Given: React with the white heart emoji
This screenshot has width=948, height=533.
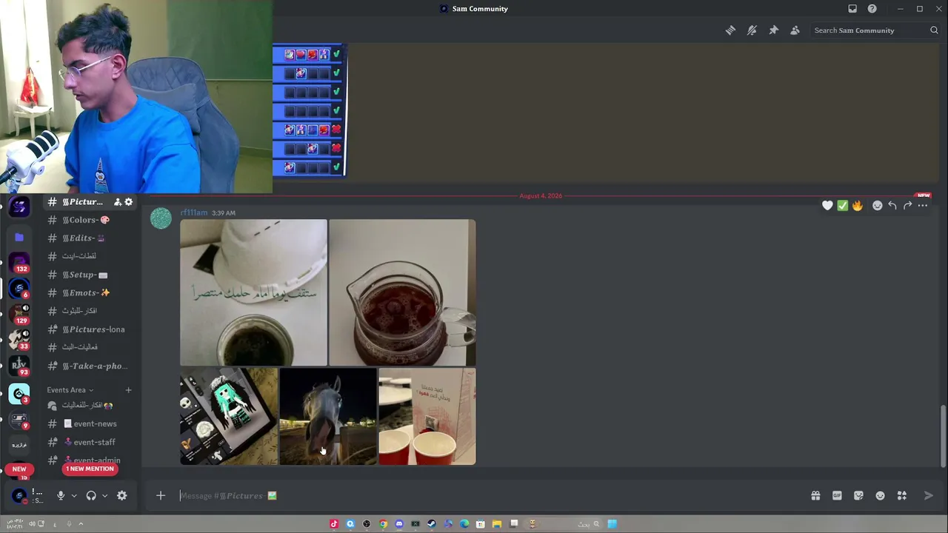Looking at the screenshot, I should pos(827,206).
